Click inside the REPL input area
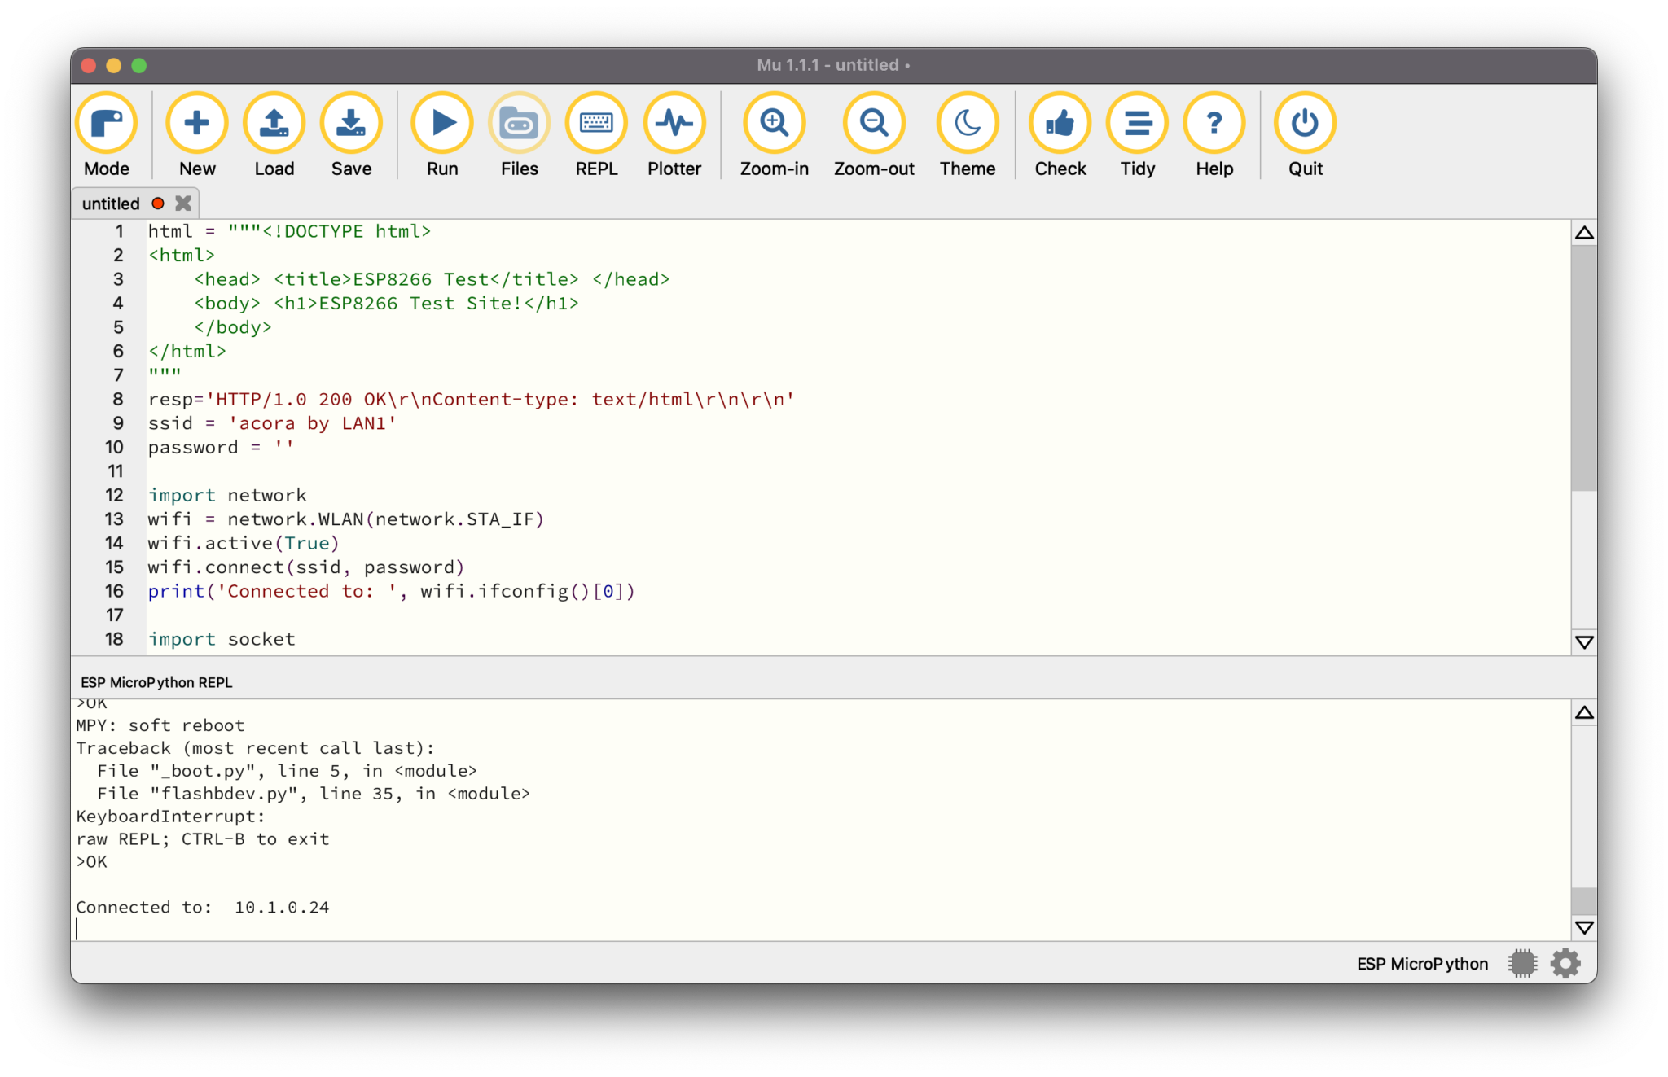Image resolution: width=1668 pixels, height=1077 pixels. [x=489, y=908]
